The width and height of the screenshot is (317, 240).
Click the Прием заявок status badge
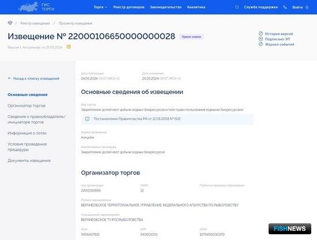[191, 37]
